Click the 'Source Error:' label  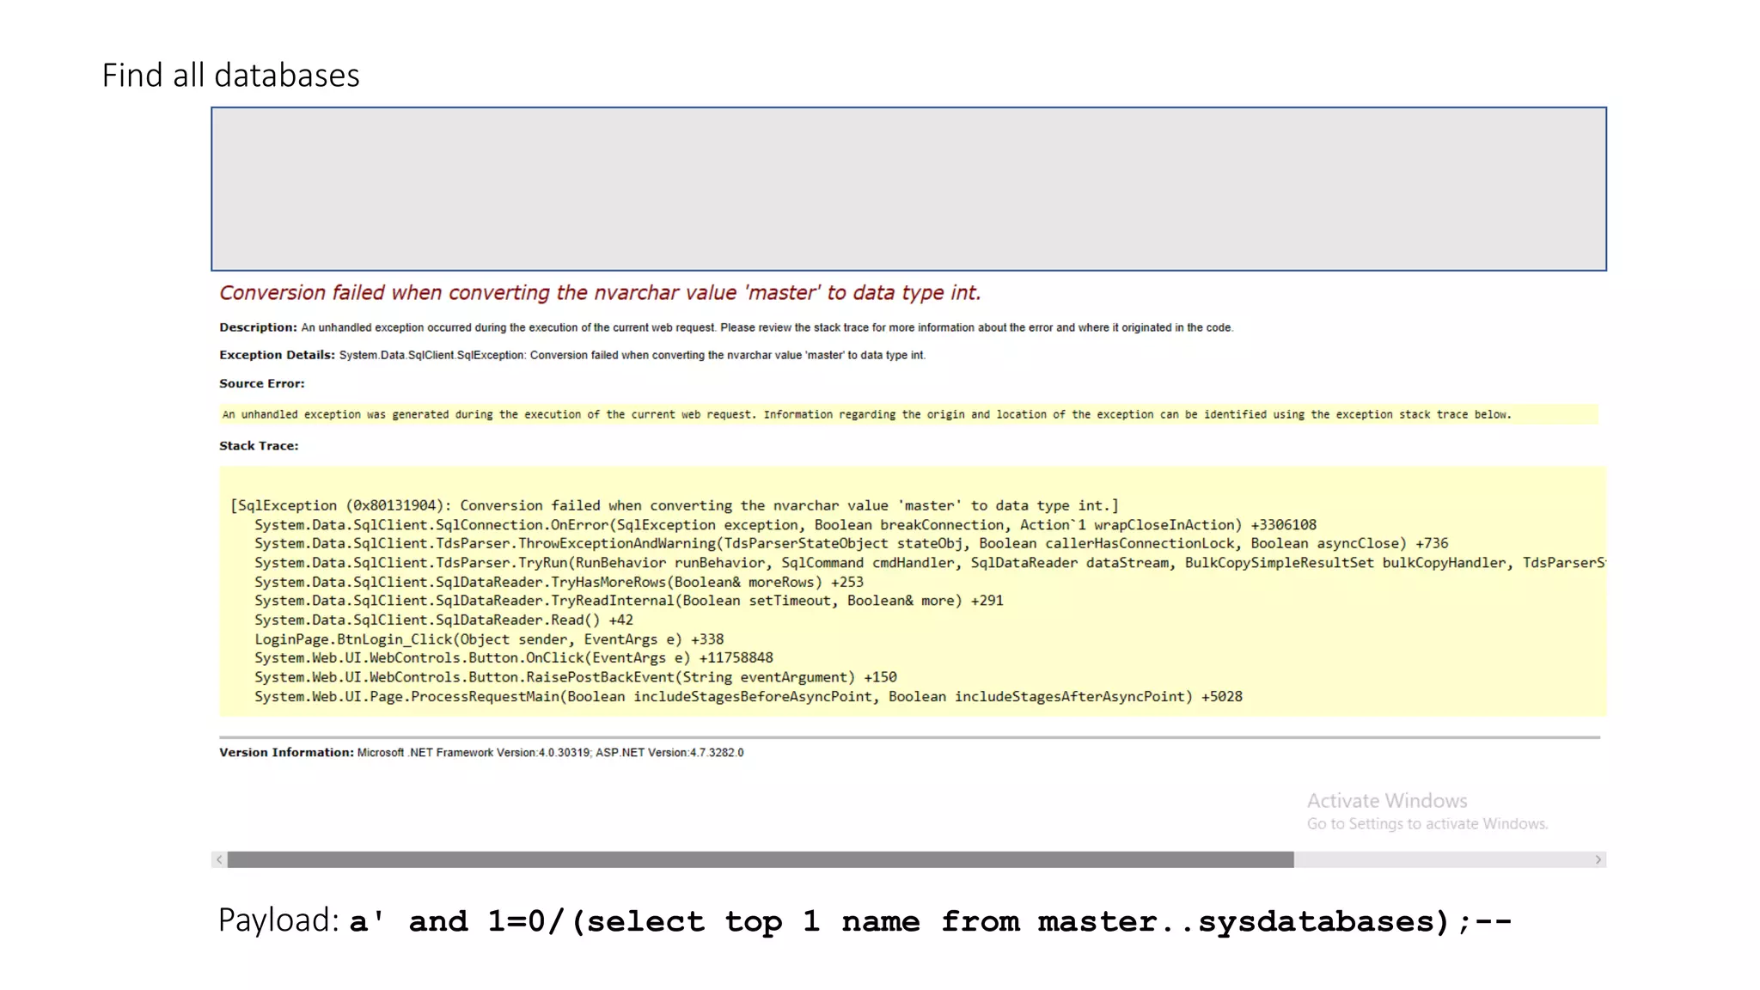click(x=262, y=383)
